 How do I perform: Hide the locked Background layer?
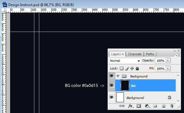click(x=111, y=97)
